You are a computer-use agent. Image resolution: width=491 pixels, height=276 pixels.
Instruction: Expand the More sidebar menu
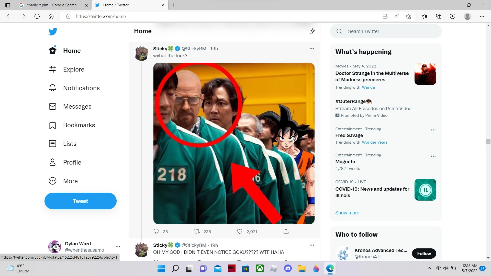(x=70, y=181)
